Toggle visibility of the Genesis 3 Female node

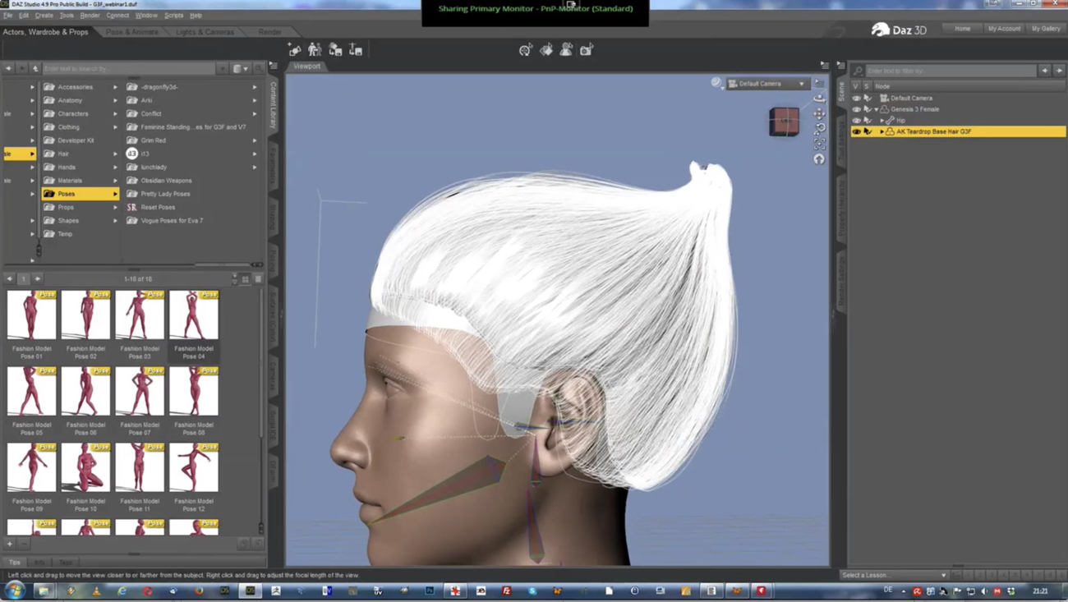856,108
